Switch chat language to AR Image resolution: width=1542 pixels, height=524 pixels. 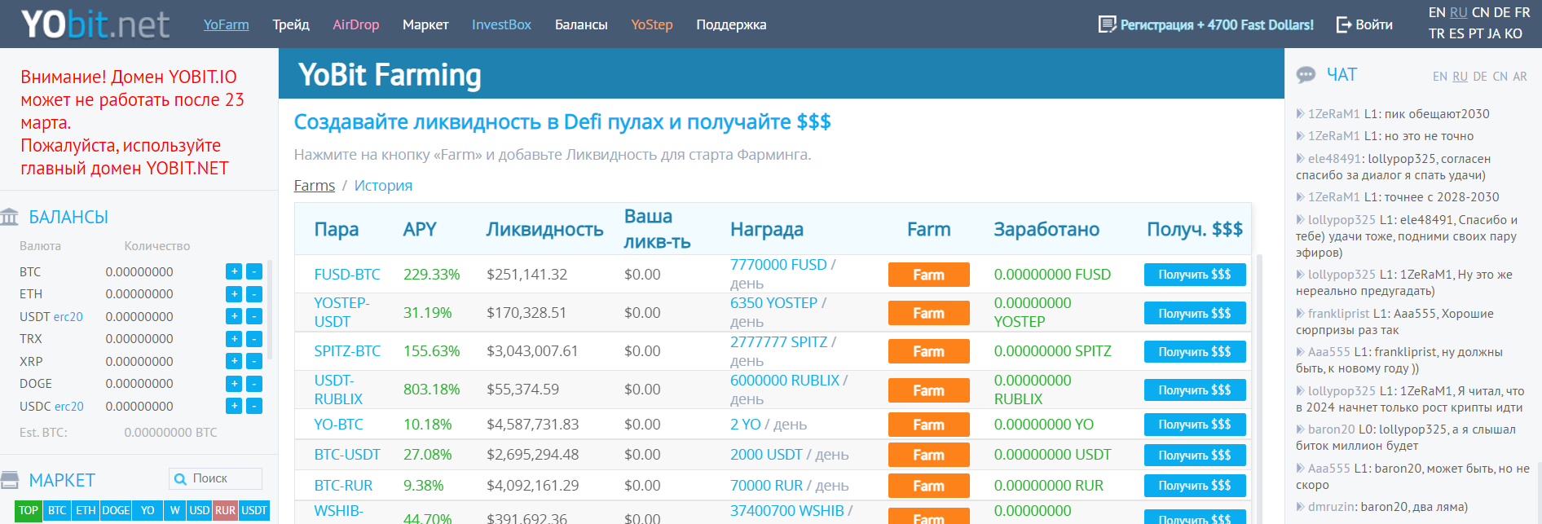[1520, 77]
